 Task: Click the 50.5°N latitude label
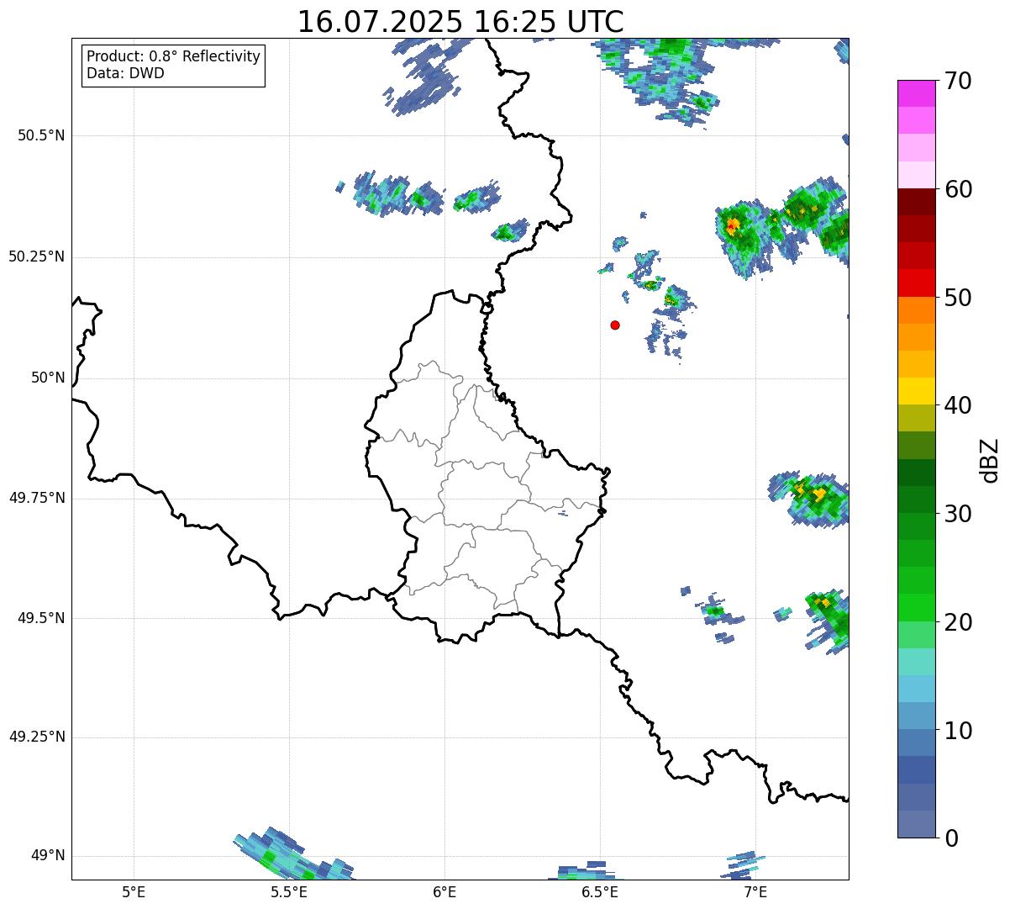pos(41,135)
